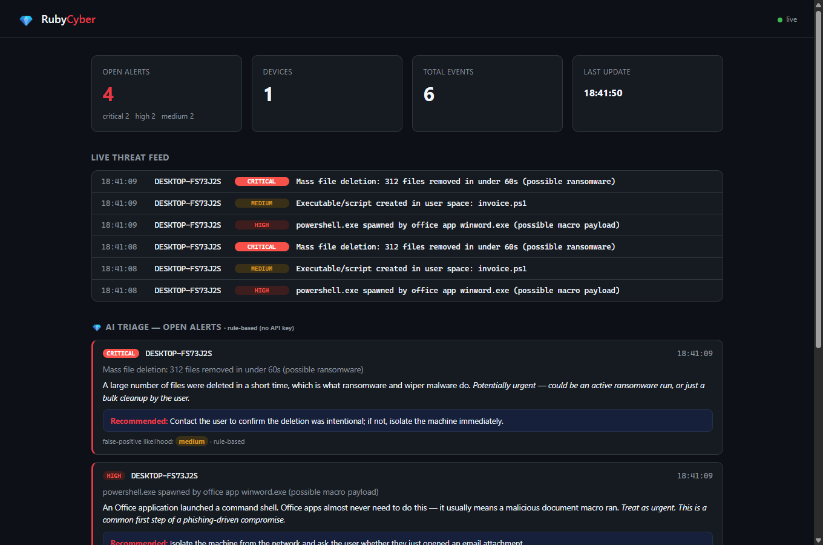
Task: Click the LAST UPDATE card label
Action: pos(607,72)
